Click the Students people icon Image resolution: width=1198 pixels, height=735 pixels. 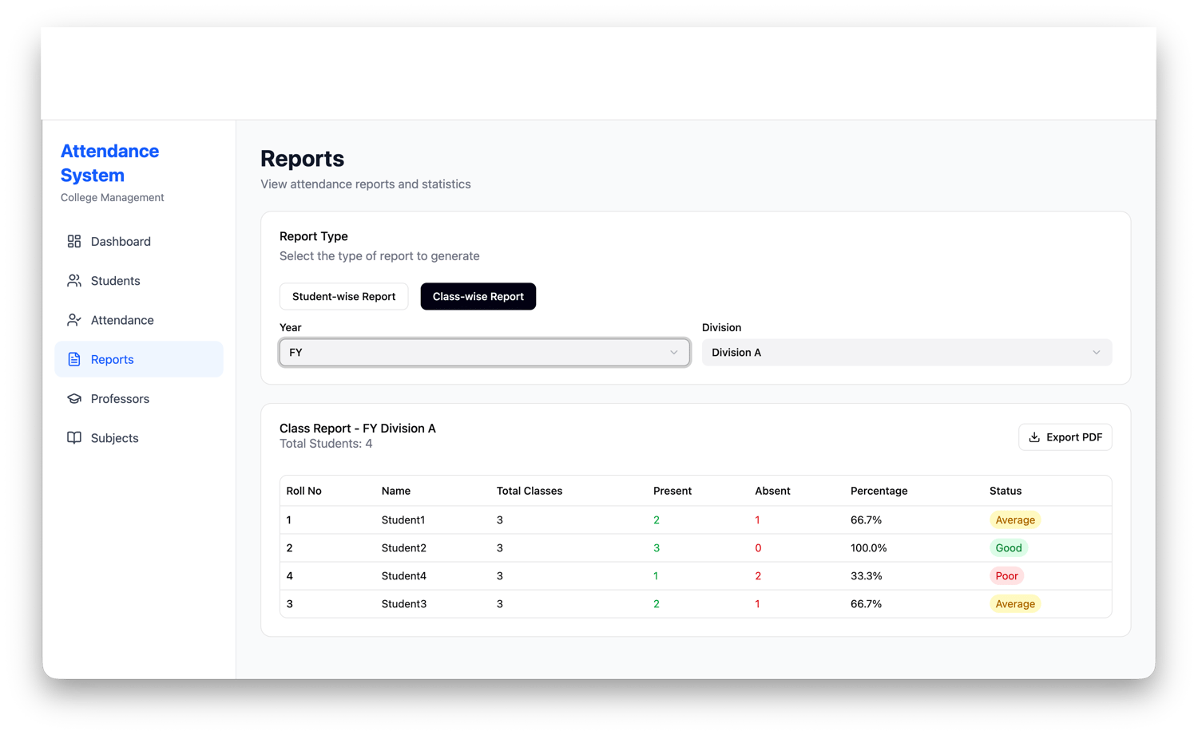click(74, 281)
